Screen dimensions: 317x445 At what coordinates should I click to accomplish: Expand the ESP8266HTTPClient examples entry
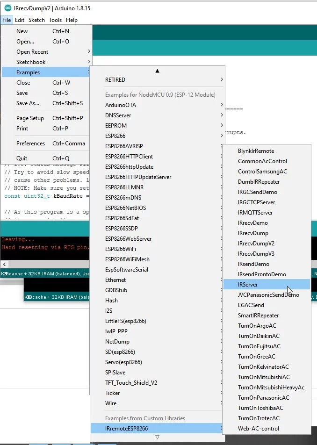pos(157,157)
